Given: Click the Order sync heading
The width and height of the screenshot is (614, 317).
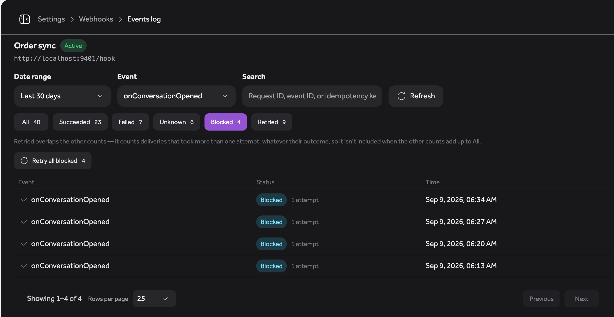Looking at the screenshot, I should click(35, 46).
